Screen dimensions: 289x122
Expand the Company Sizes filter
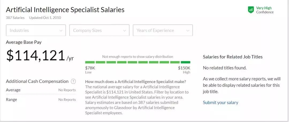click(x=99, y=30)
